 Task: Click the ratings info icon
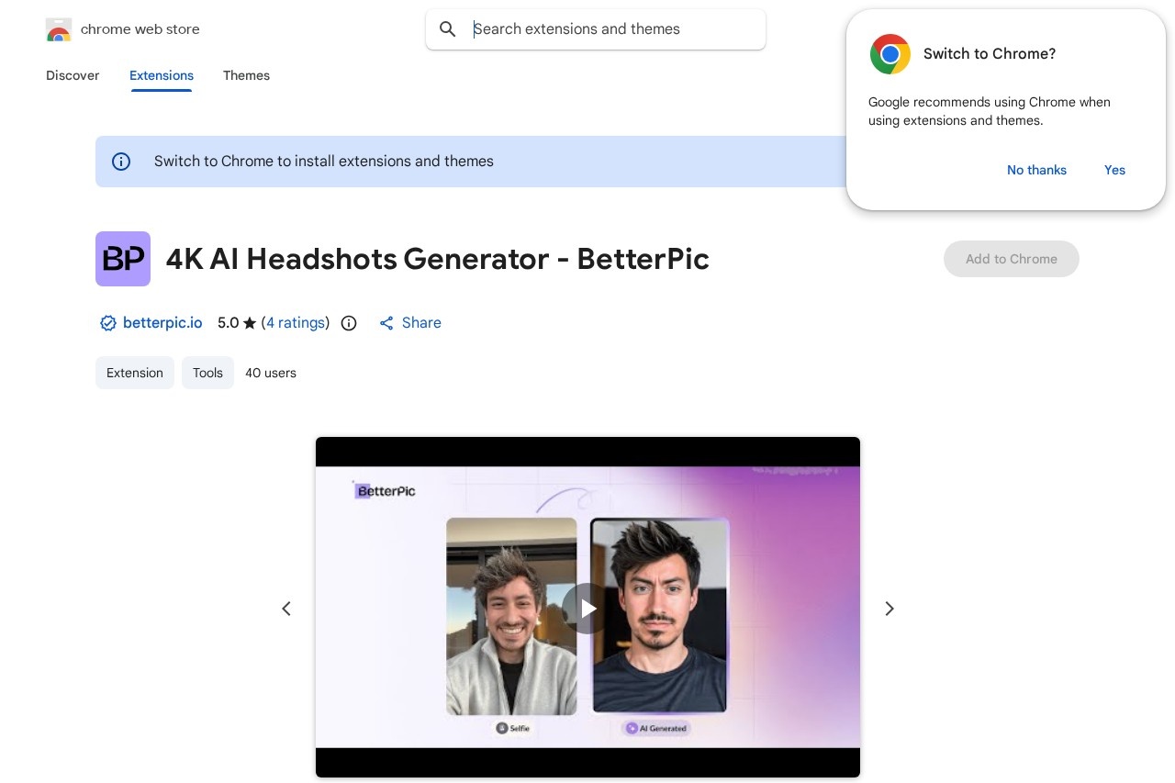(349, 323)
